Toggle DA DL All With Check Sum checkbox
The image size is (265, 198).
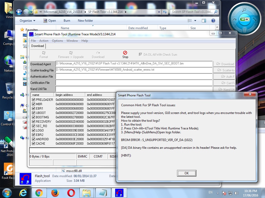point(140,54)
